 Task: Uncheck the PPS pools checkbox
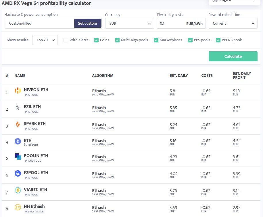(x=190, y=40)
